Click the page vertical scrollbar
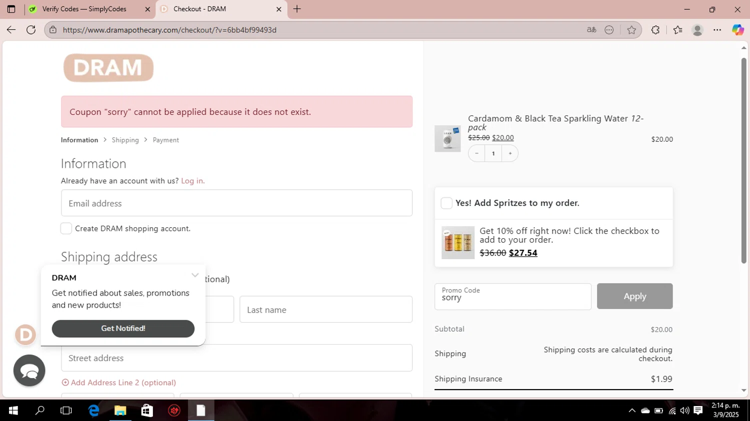 pos(743,160)
